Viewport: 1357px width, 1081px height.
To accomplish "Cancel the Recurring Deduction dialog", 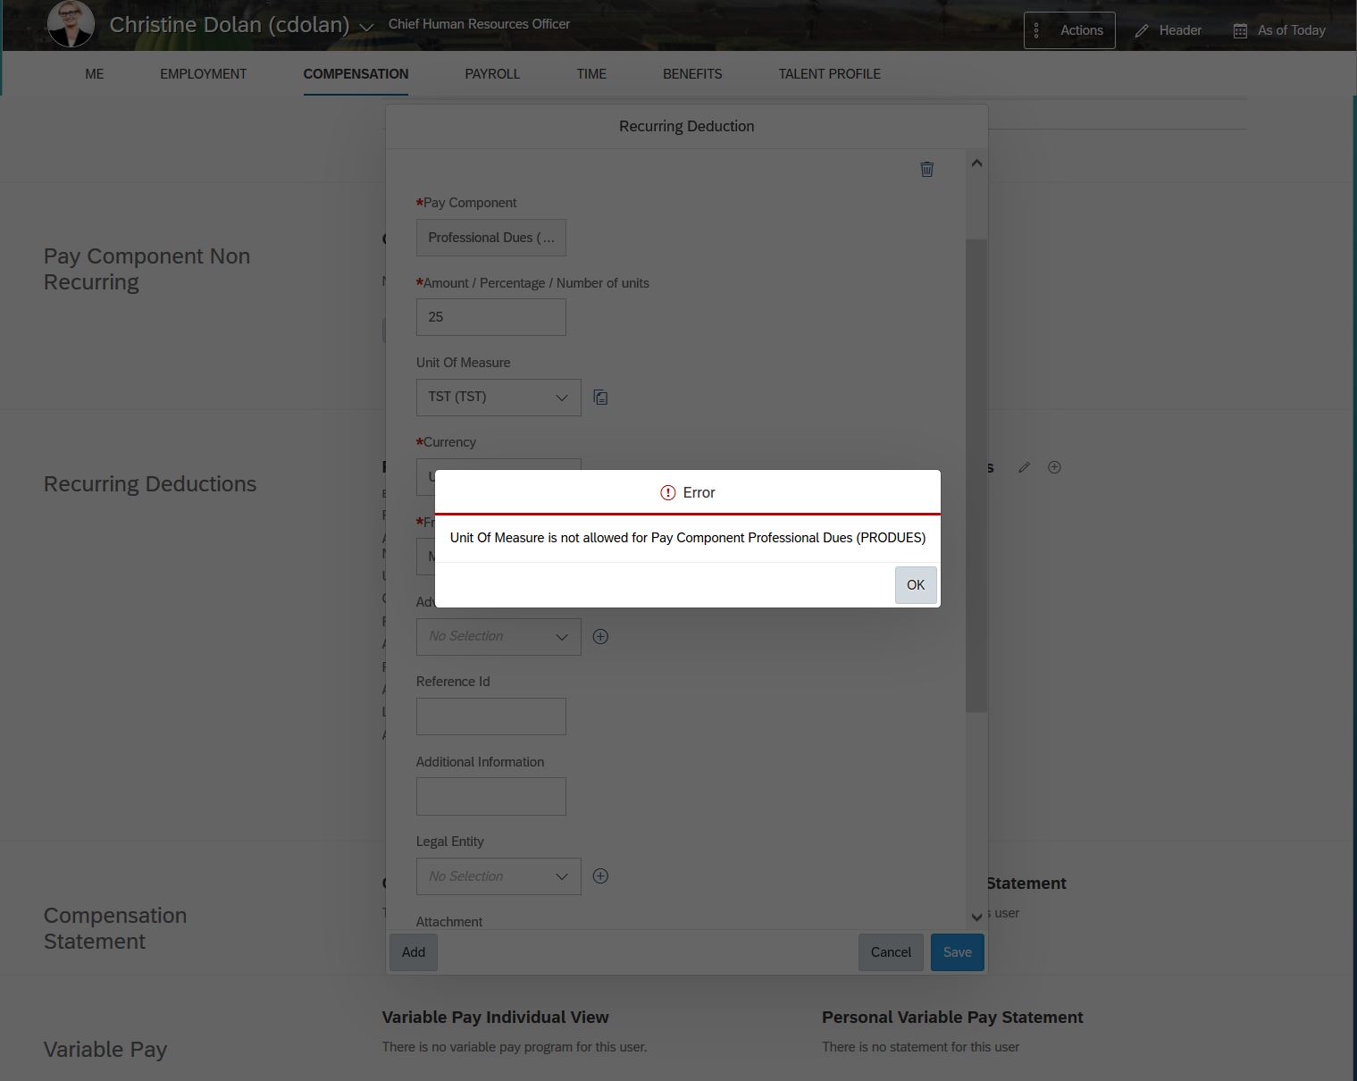I will [x=891, y=952].
